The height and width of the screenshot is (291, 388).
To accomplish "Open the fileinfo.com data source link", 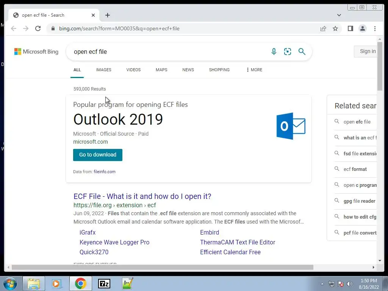I will click(105, 172).
